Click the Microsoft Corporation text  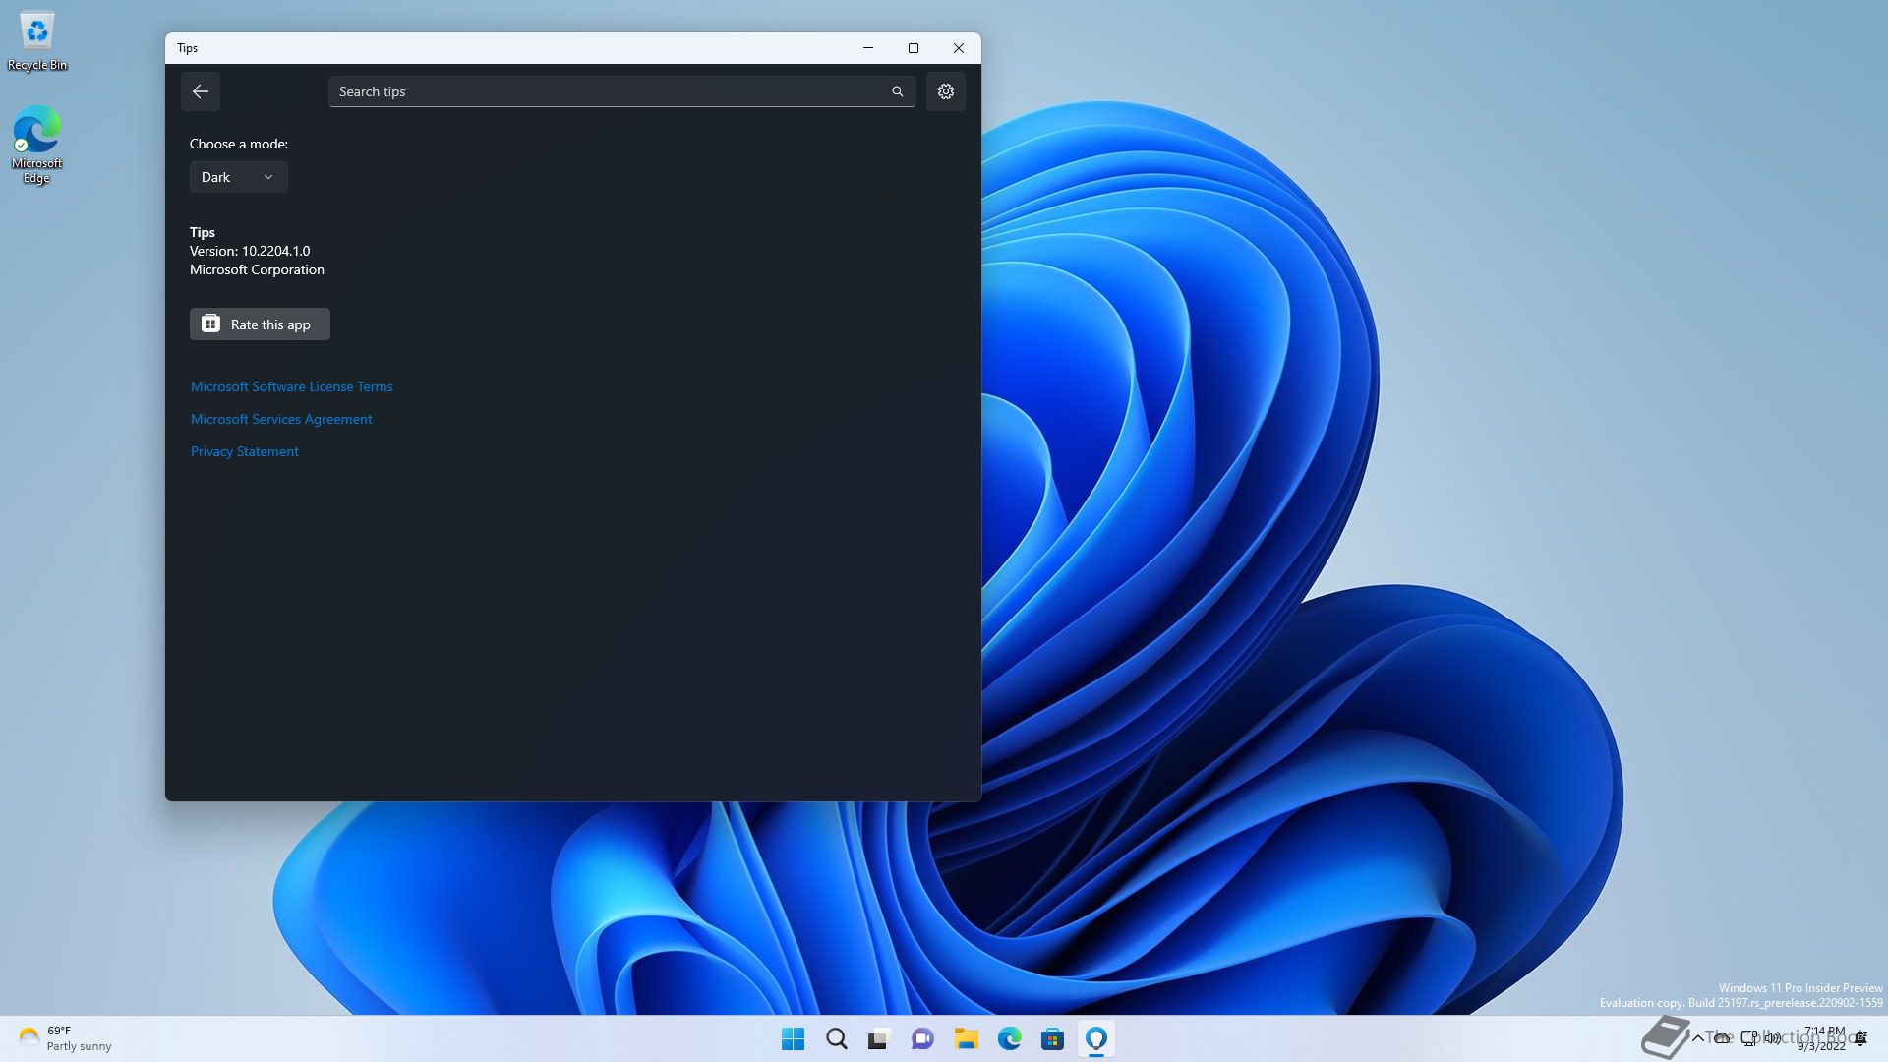tap(257, 269)
